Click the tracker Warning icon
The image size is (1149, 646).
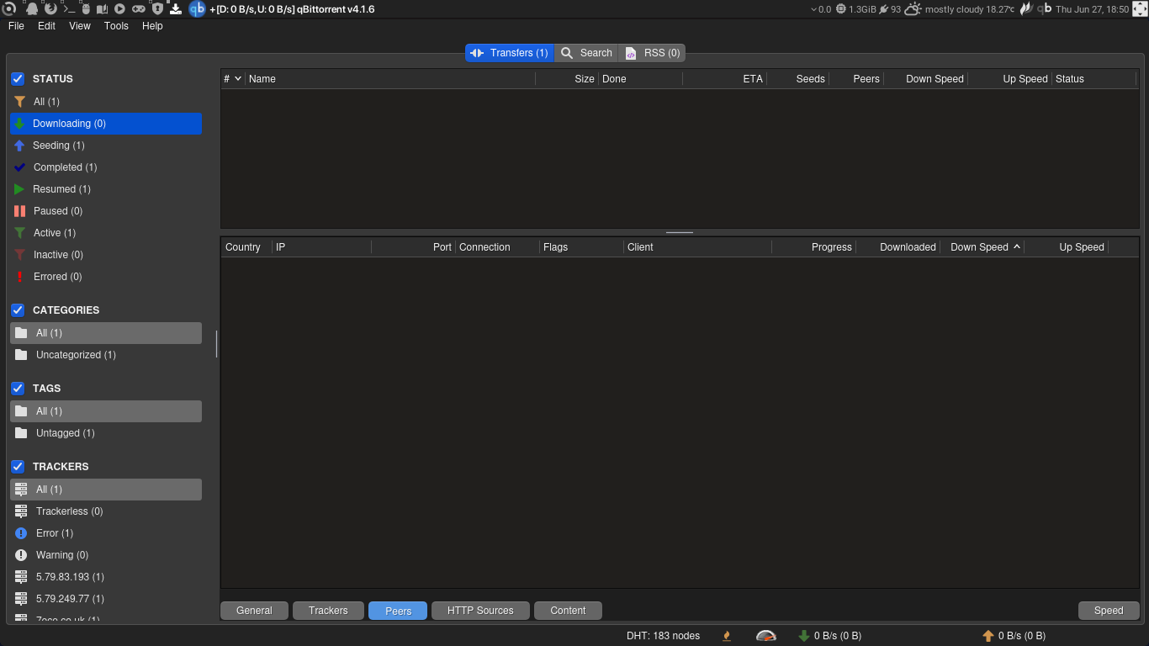point(22,555)
